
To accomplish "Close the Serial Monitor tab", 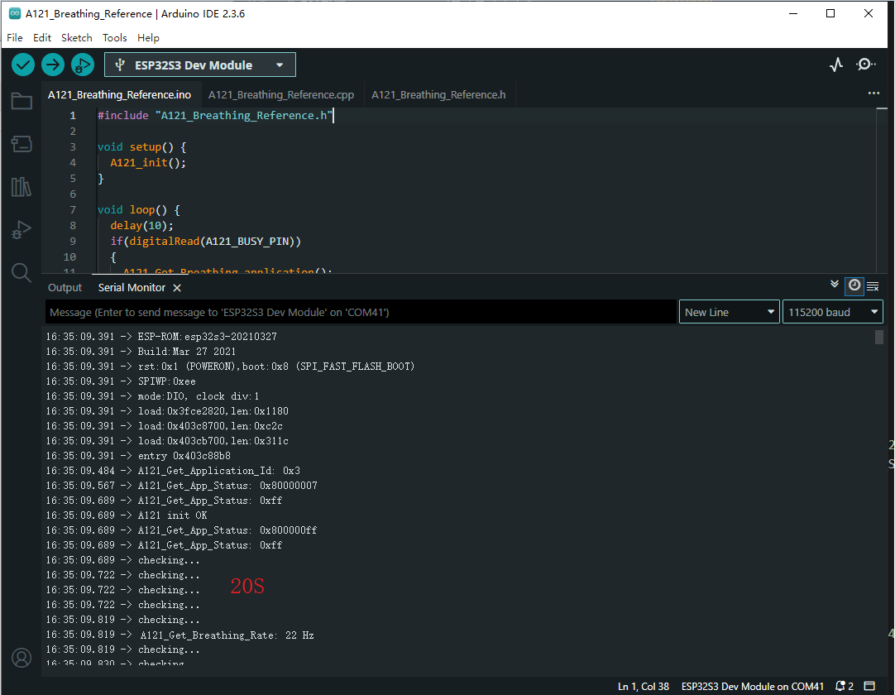I will [176, 288].
